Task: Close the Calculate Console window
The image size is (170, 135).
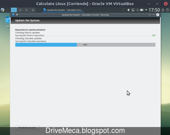Action: click(x=158, y=15)
